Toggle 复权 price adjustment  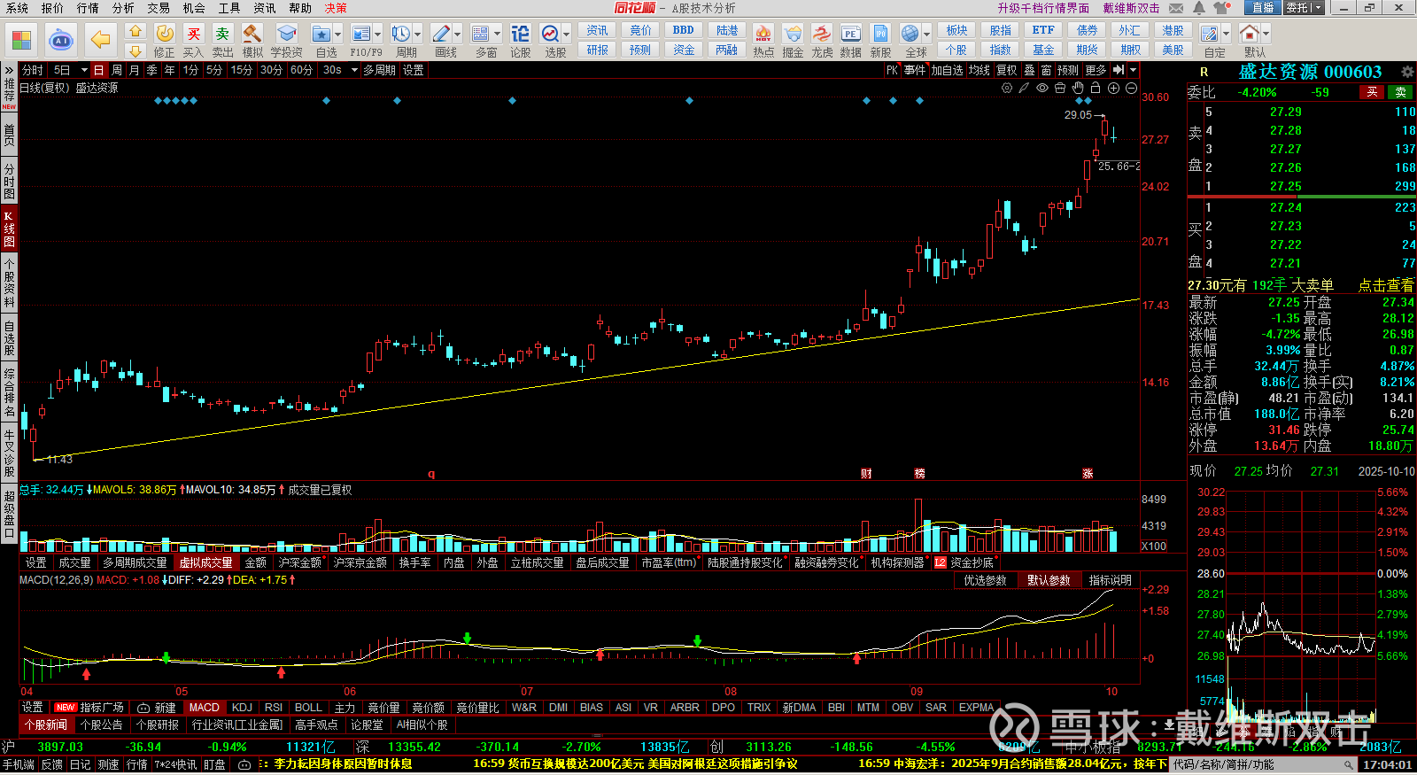click(x=1007, y=70)
